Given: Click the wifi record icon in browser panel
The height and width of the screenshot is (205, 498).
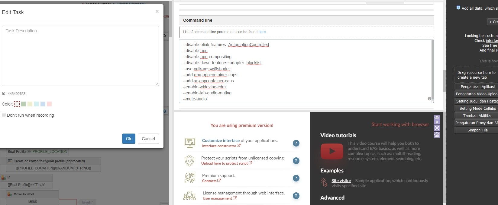Looking at the screenshot, I should [437, 120].
